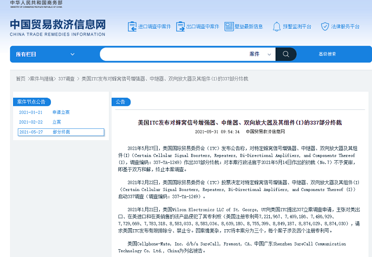
Task: Click the paragraph starting 2021年5月27日
Action: click(238, 159)
